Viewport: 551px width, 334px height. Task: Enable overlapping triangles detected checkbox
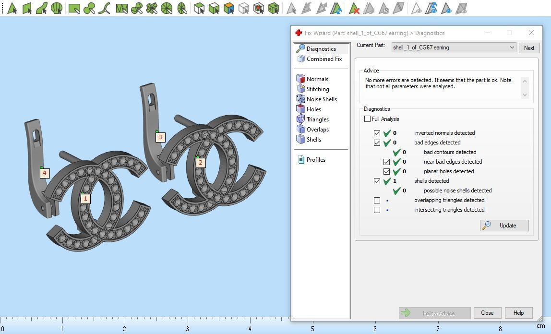pyautogui.click(x=377, y=200)
